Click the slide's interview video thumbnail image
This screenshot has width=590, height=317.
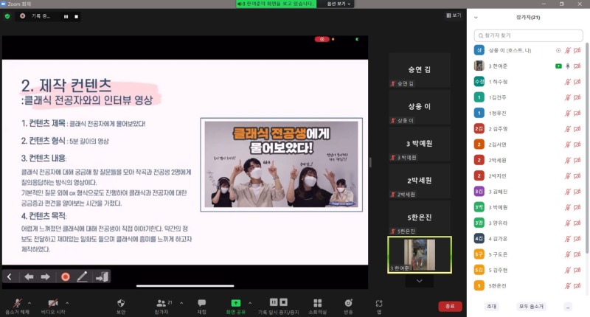pyautogui.click(x=282, y=164)
